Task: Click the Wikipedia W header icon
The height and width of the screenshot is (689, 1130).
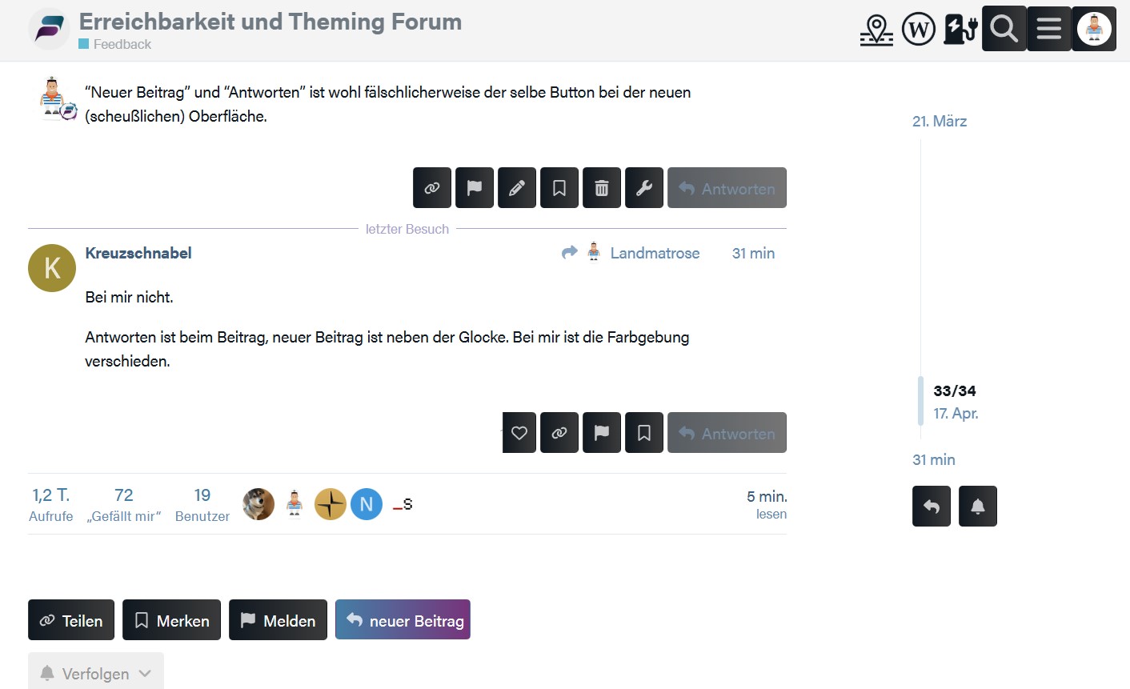Action: 919,30
